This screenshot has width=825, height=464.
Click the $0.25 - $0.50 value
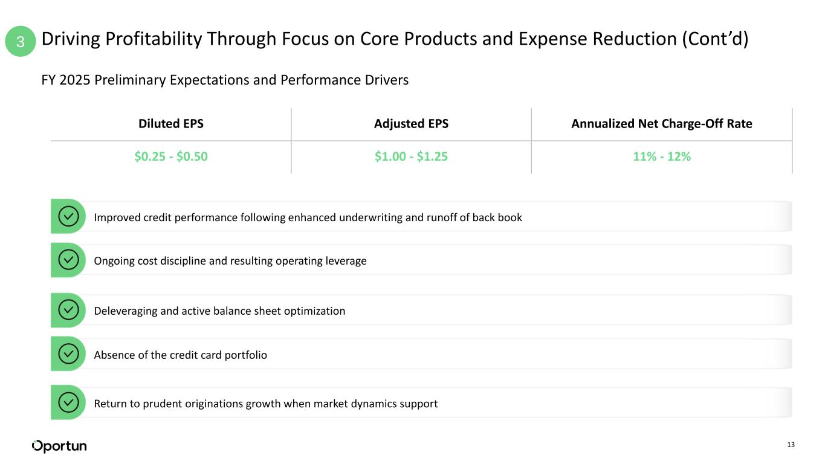[x=171, y=156]
